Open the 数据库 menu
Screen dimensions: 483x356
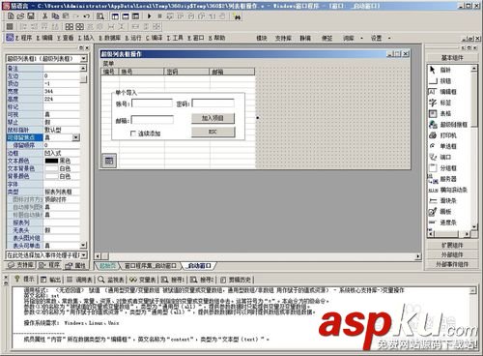tap(109, 38)
